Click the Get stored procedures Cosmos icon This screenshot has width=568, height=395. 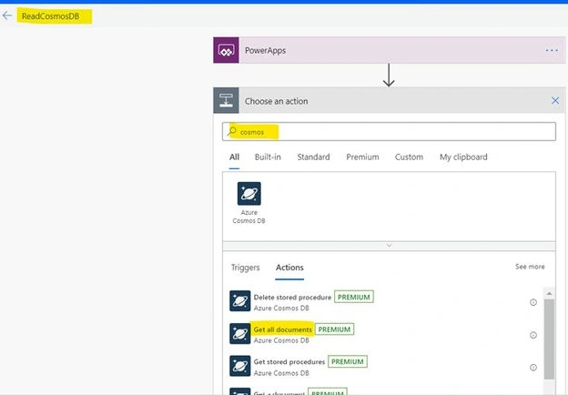point(239,366)
